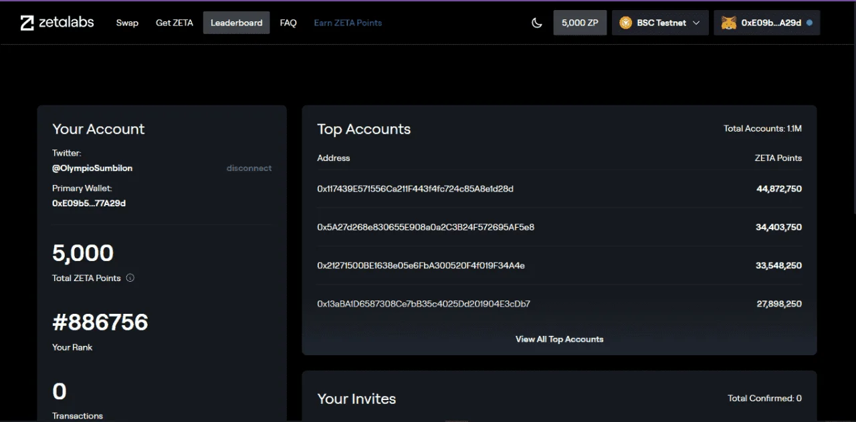
Task: Click the MetaMask fox icon
Action: (x=729, y=23)
